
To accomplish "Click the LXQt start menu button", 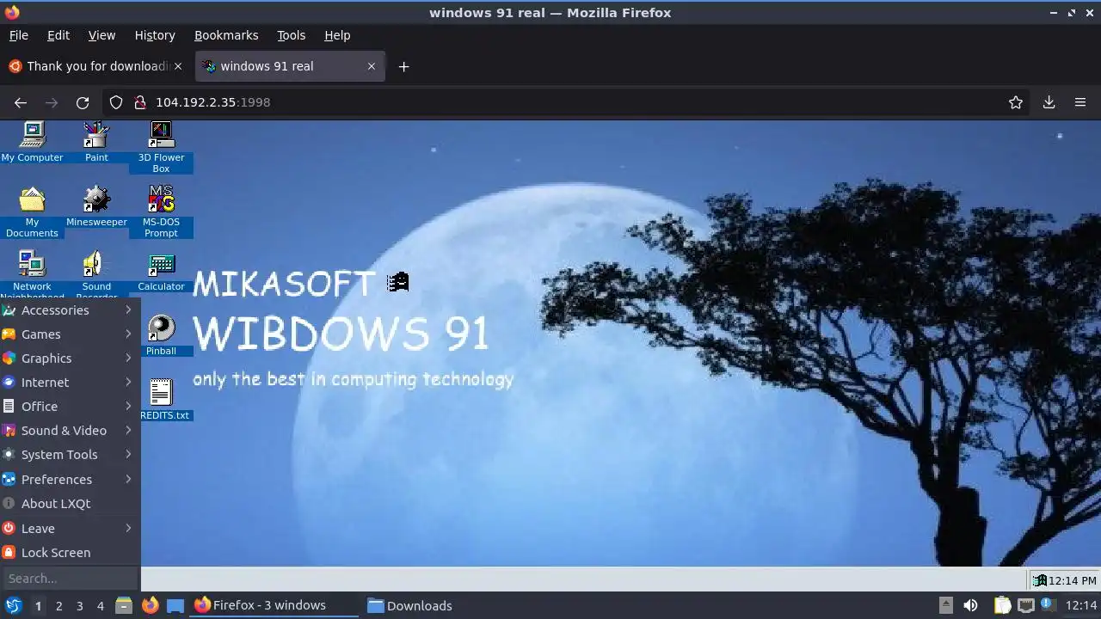I will point(13,605).
